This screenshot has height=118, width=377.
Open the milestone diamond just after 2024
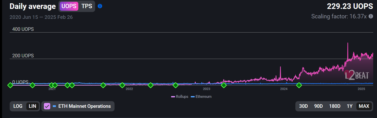pos(299,85)
